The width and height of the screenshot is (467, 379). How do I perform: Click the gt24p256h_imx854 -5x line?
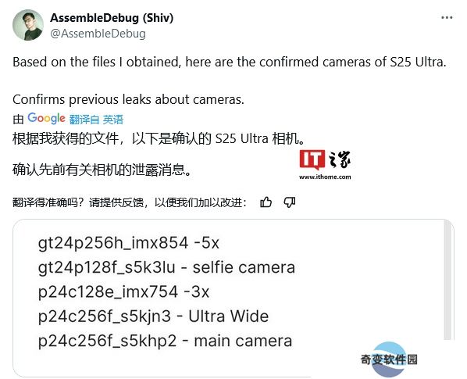(129, 243)
